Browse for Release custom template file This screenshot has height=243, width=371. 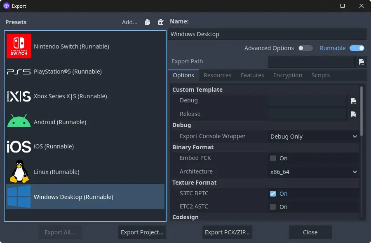pos(353,114)
